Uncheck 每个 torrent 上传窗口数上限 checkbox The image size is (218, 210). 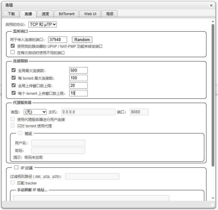[x=13, y=93]
